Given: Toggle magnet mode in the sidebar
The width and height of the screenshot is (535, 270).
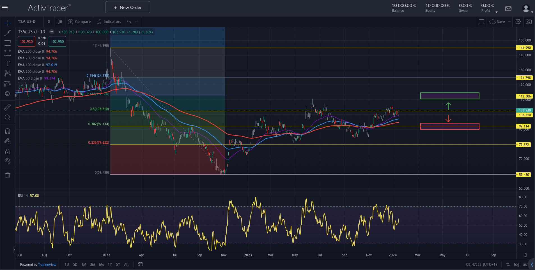Looking at the screenshot, I should 8,131.
